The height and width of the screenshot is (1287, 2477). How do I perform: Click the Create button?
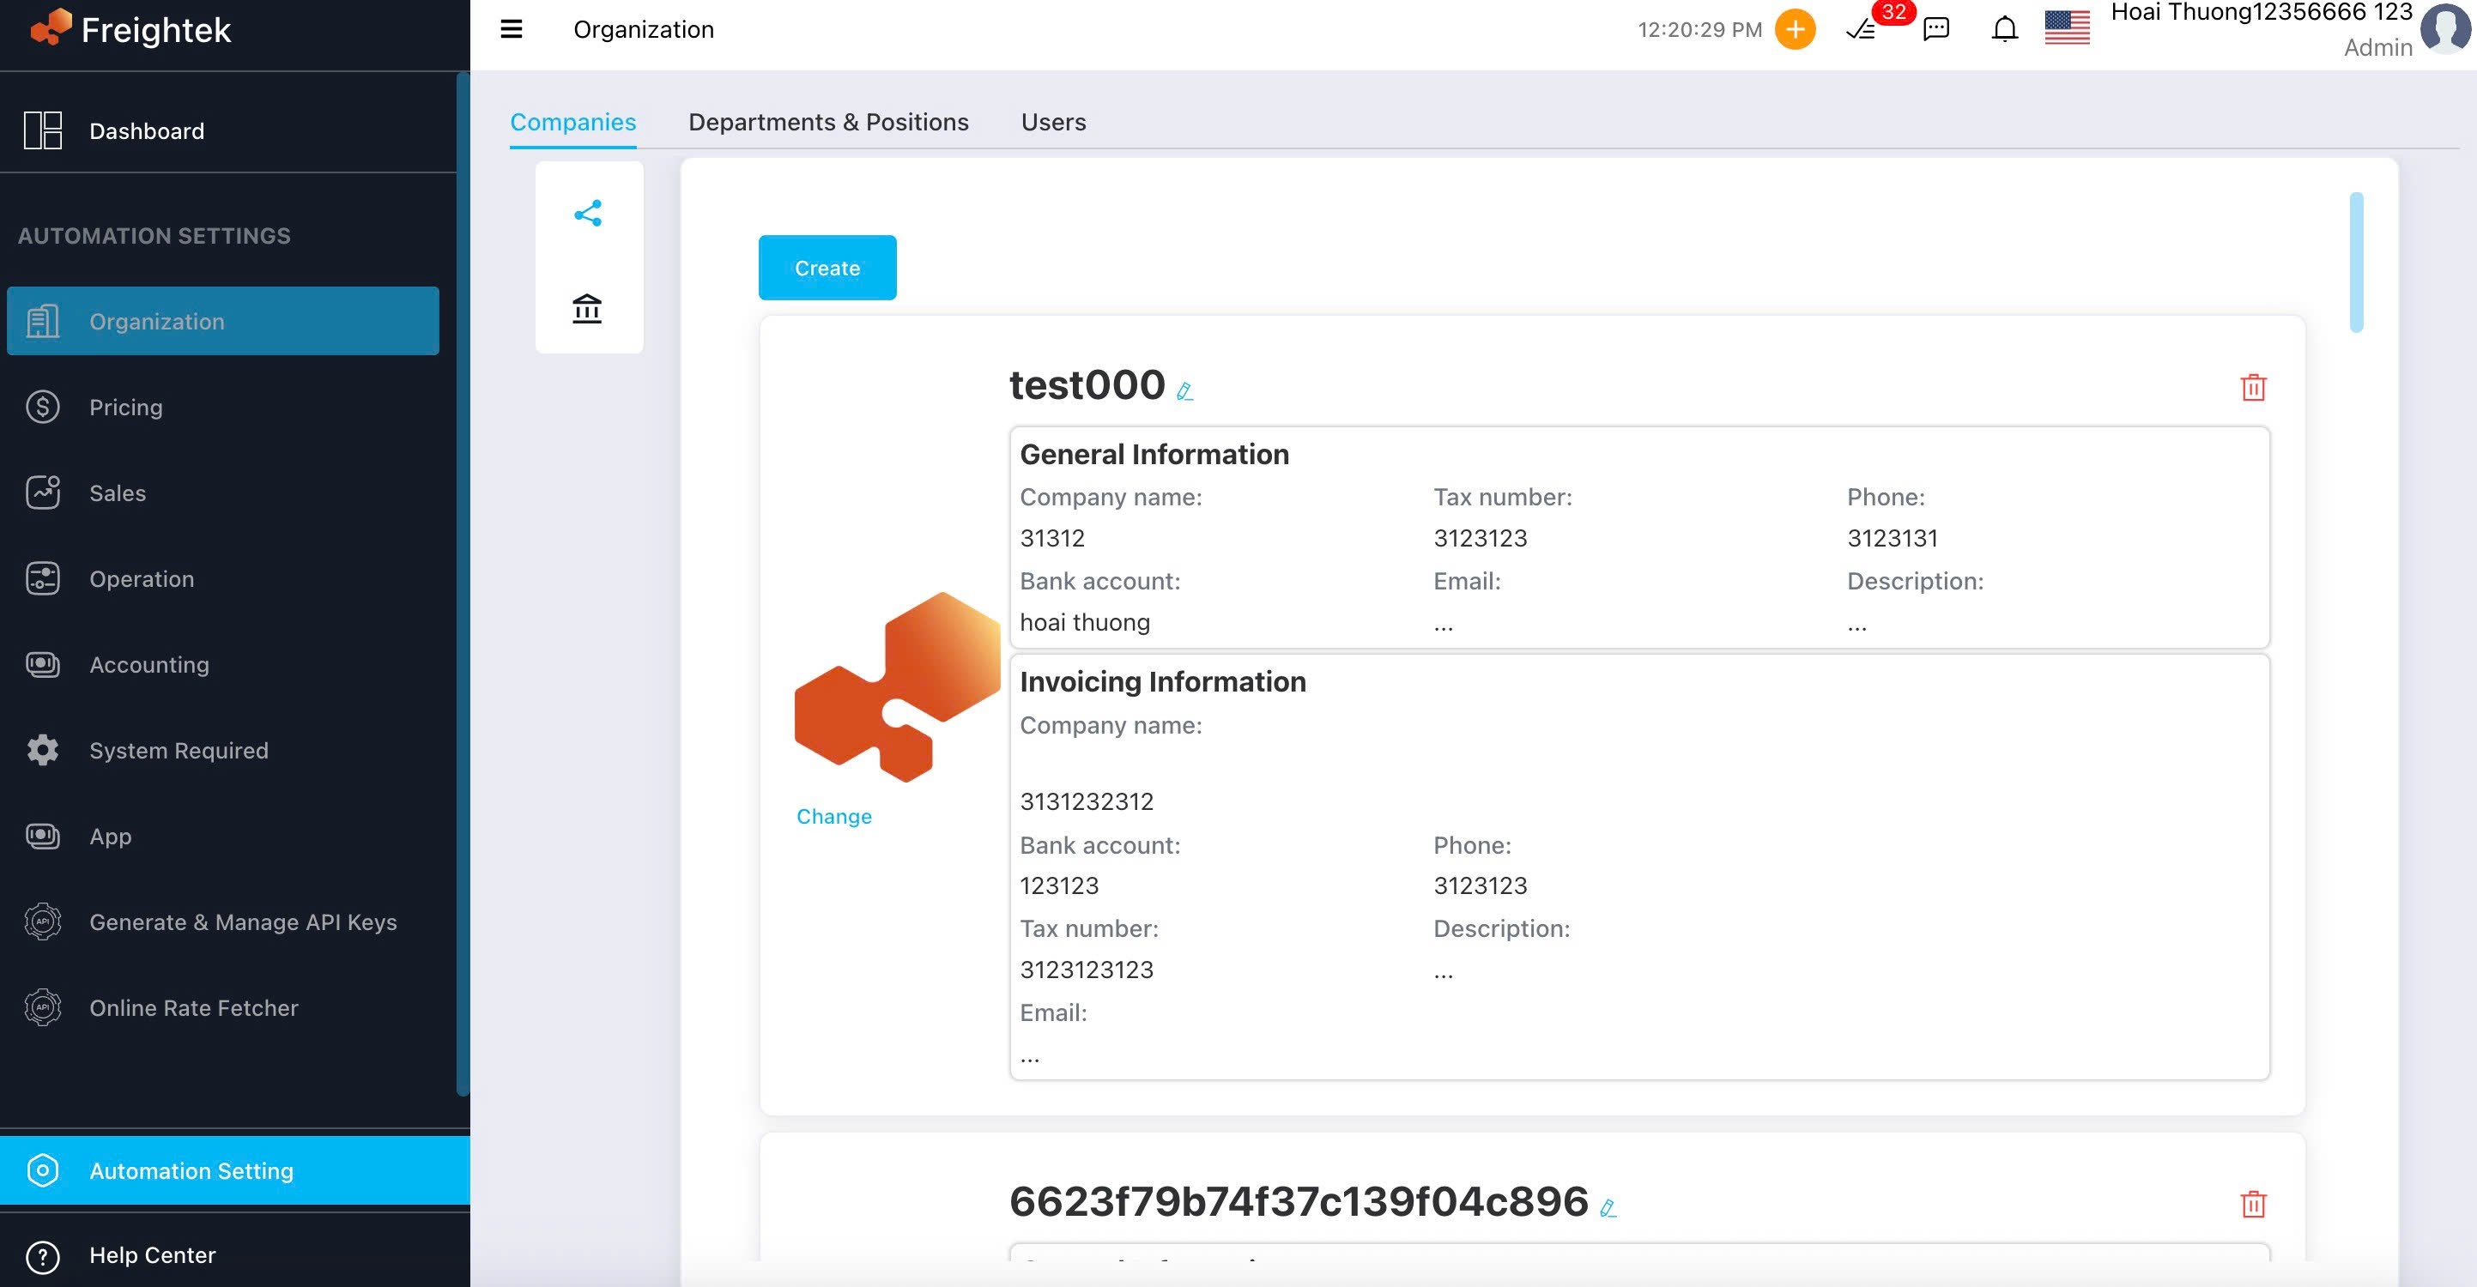(827, 267)
